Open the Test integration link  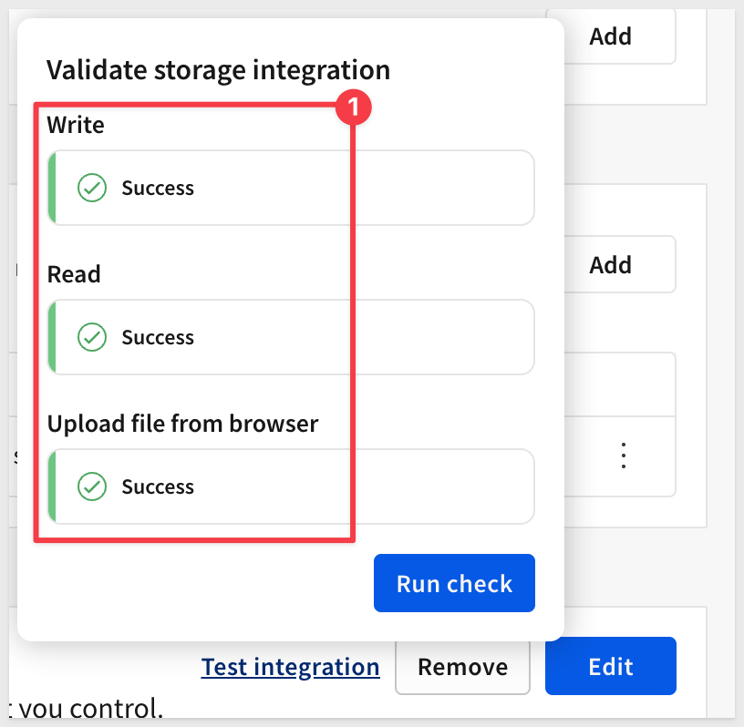[290, 667]
